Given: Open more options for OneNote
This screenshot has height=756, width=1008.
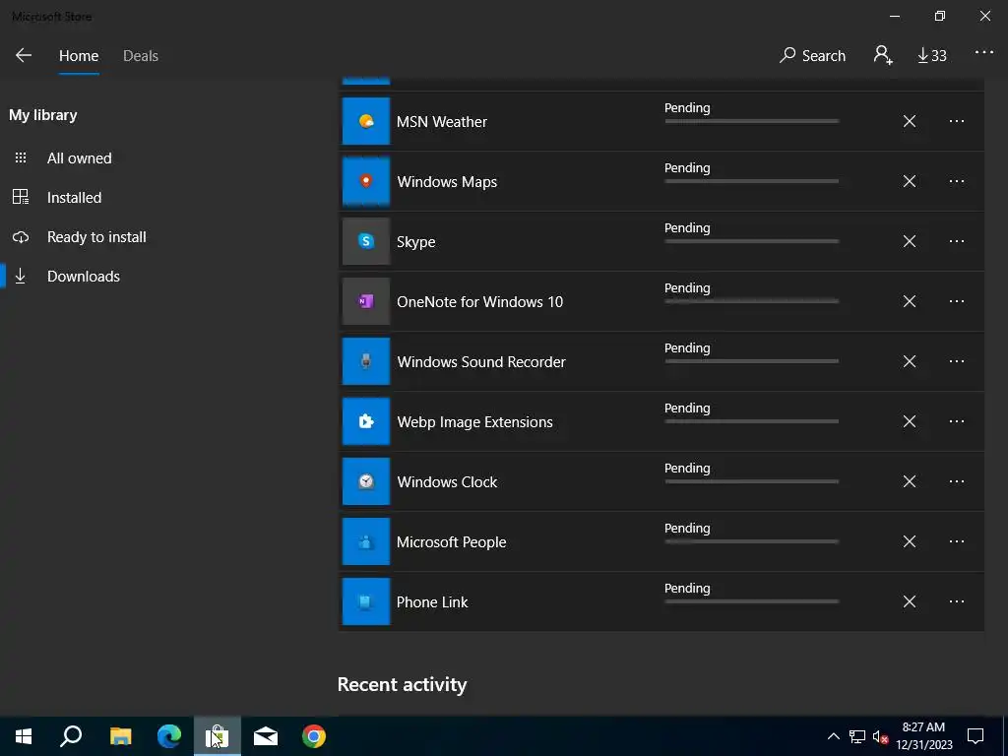Looking at the screenshot, I should (957, 301).
